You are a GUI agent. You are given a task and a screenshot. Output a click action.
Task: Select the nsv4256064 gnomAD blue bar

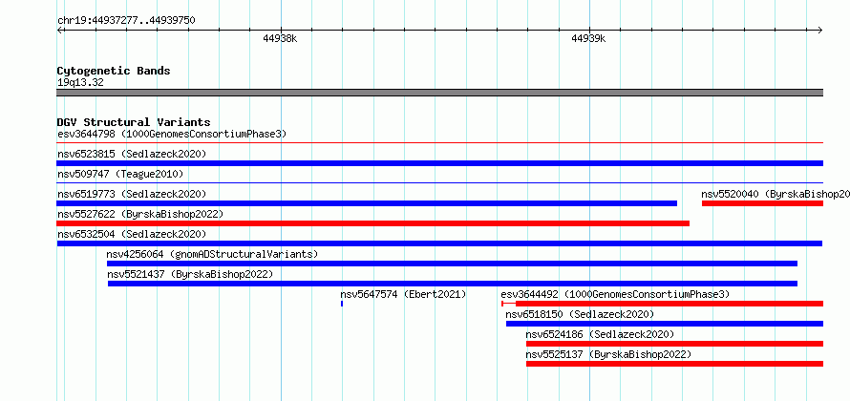pos(452,264)
